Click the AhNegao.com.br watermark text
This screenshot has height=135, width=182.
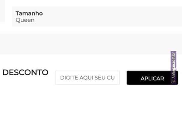pos(173,67)
